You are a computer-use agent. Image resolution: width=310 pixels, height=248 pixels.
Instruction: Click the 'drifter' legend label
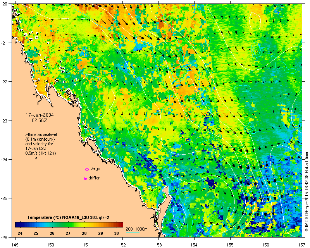coord(94,178)
